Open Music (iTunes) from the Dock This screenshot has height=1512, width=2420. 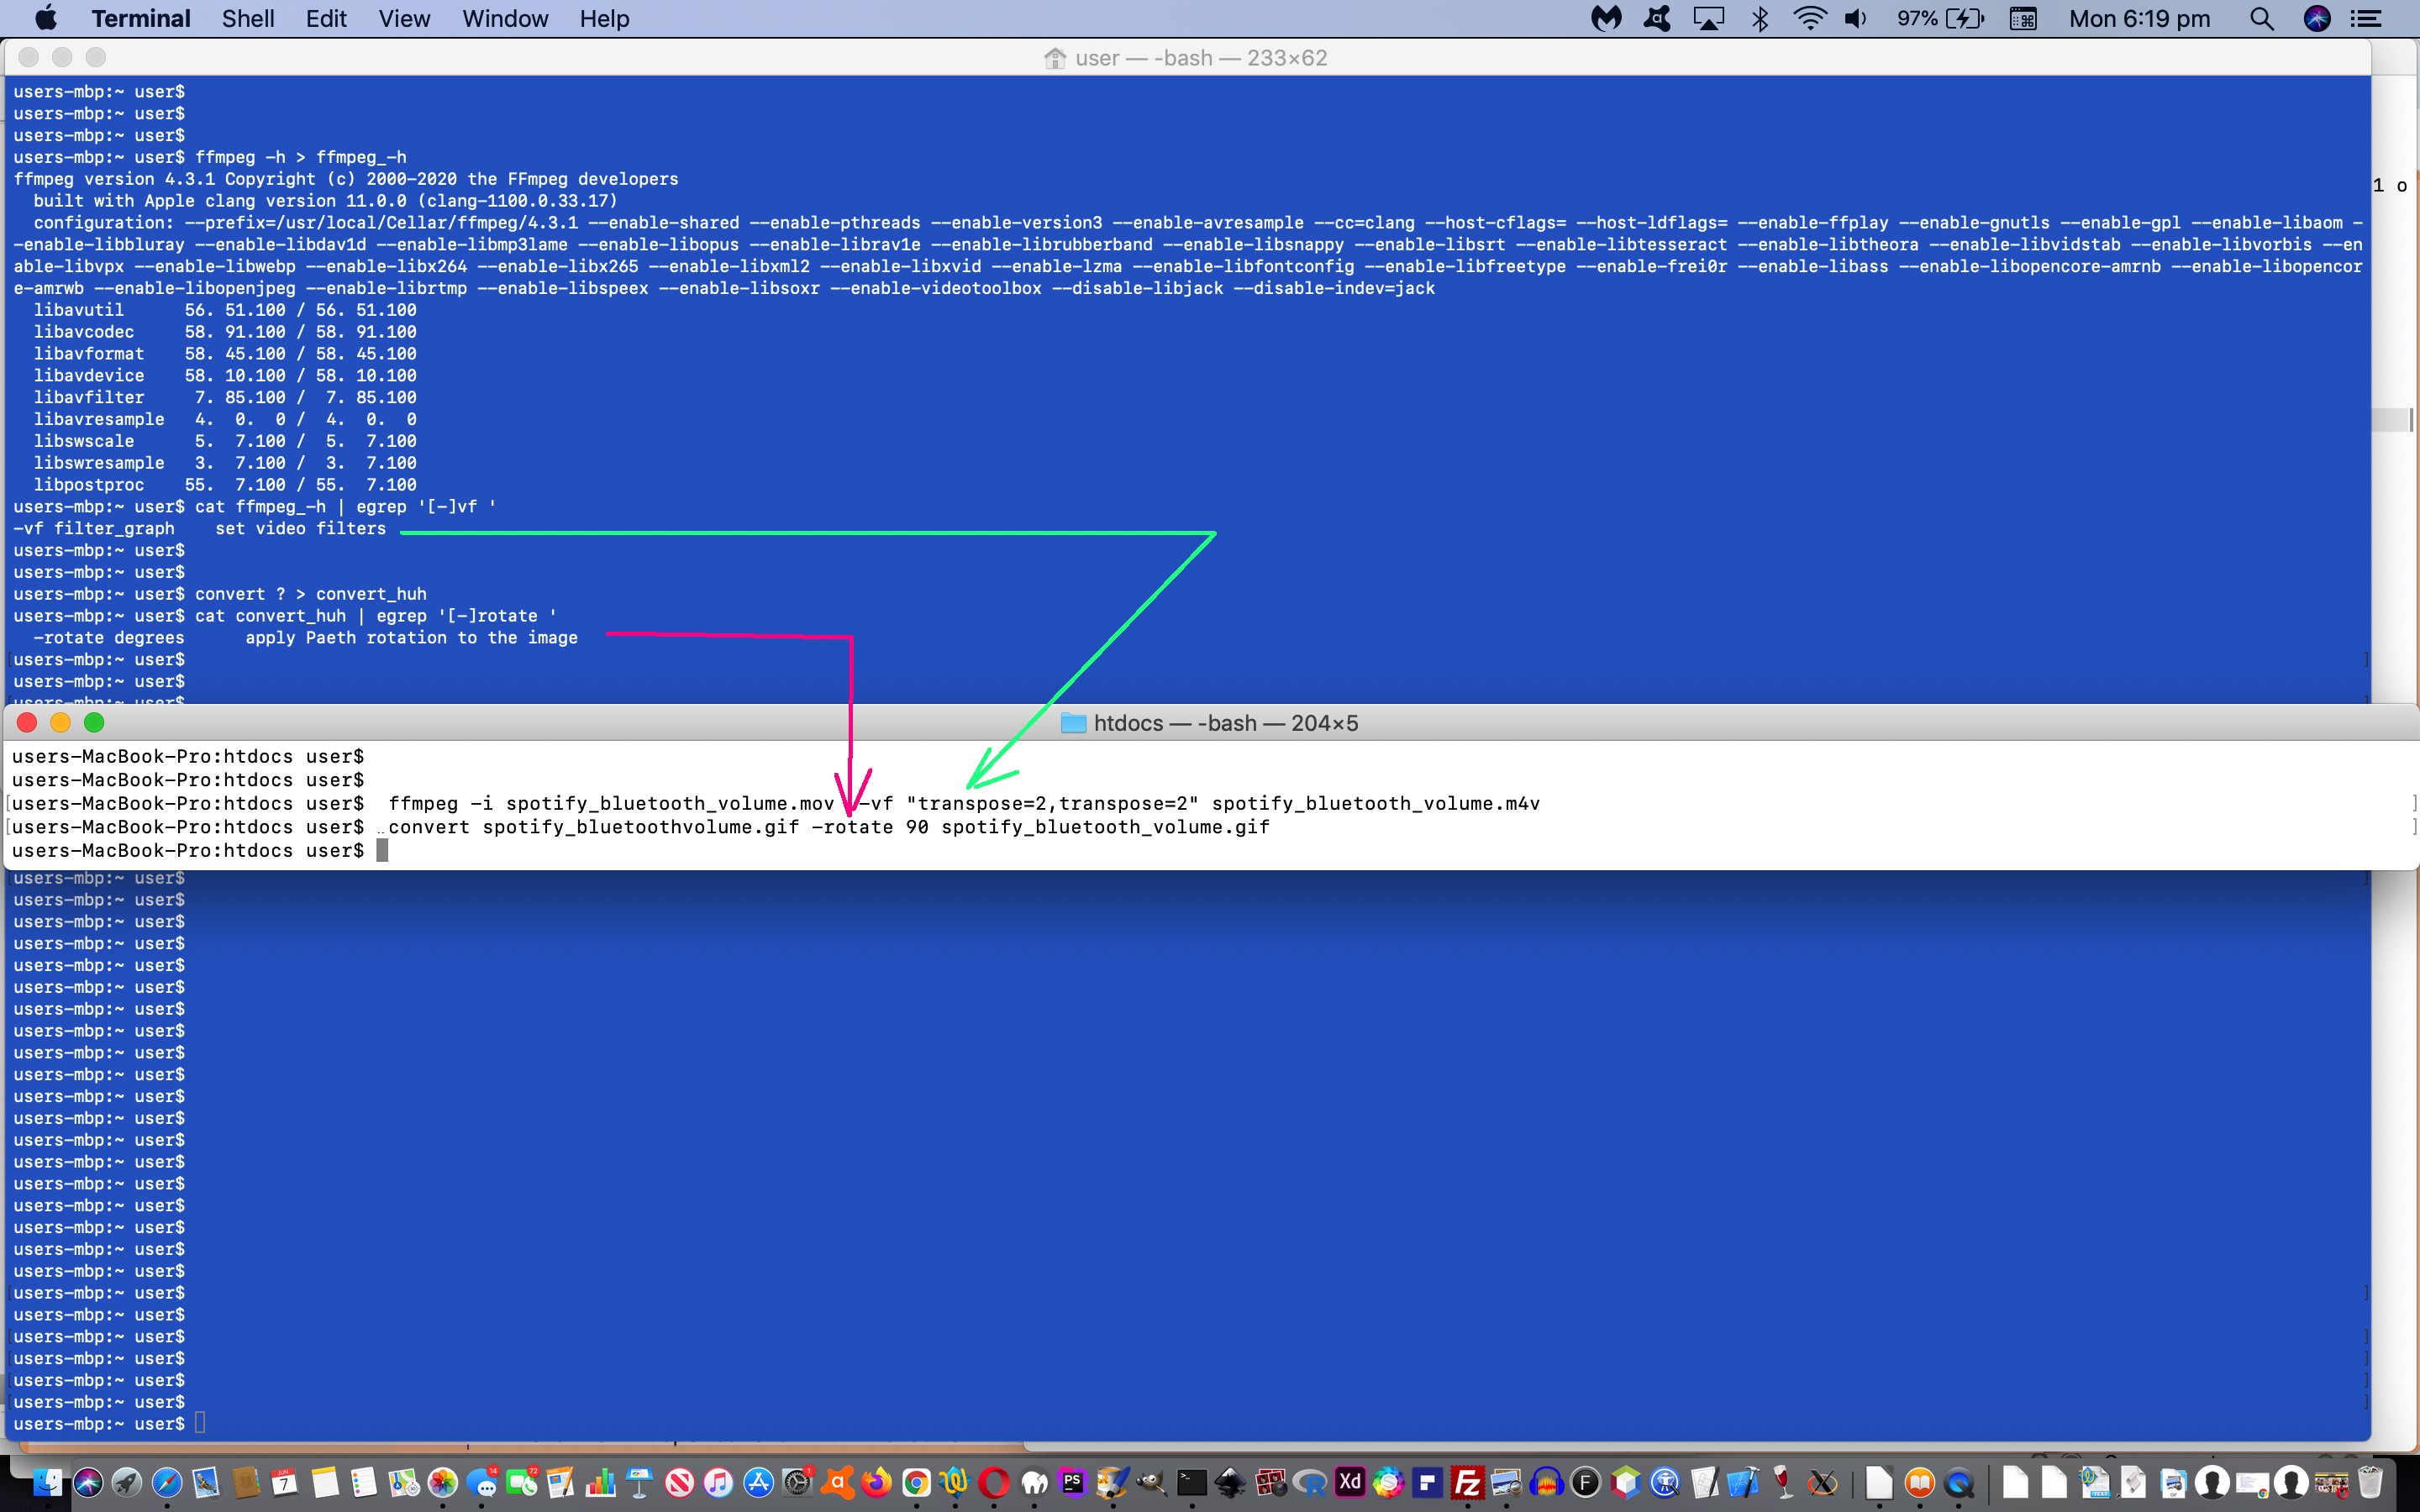click(x=718, y=1482)
